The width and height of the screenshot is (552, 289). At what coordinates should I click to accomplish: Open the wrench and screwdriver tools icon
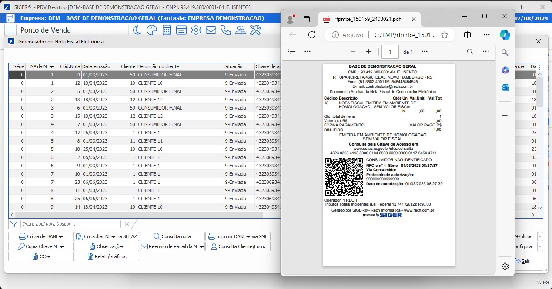tap(255, 30)
